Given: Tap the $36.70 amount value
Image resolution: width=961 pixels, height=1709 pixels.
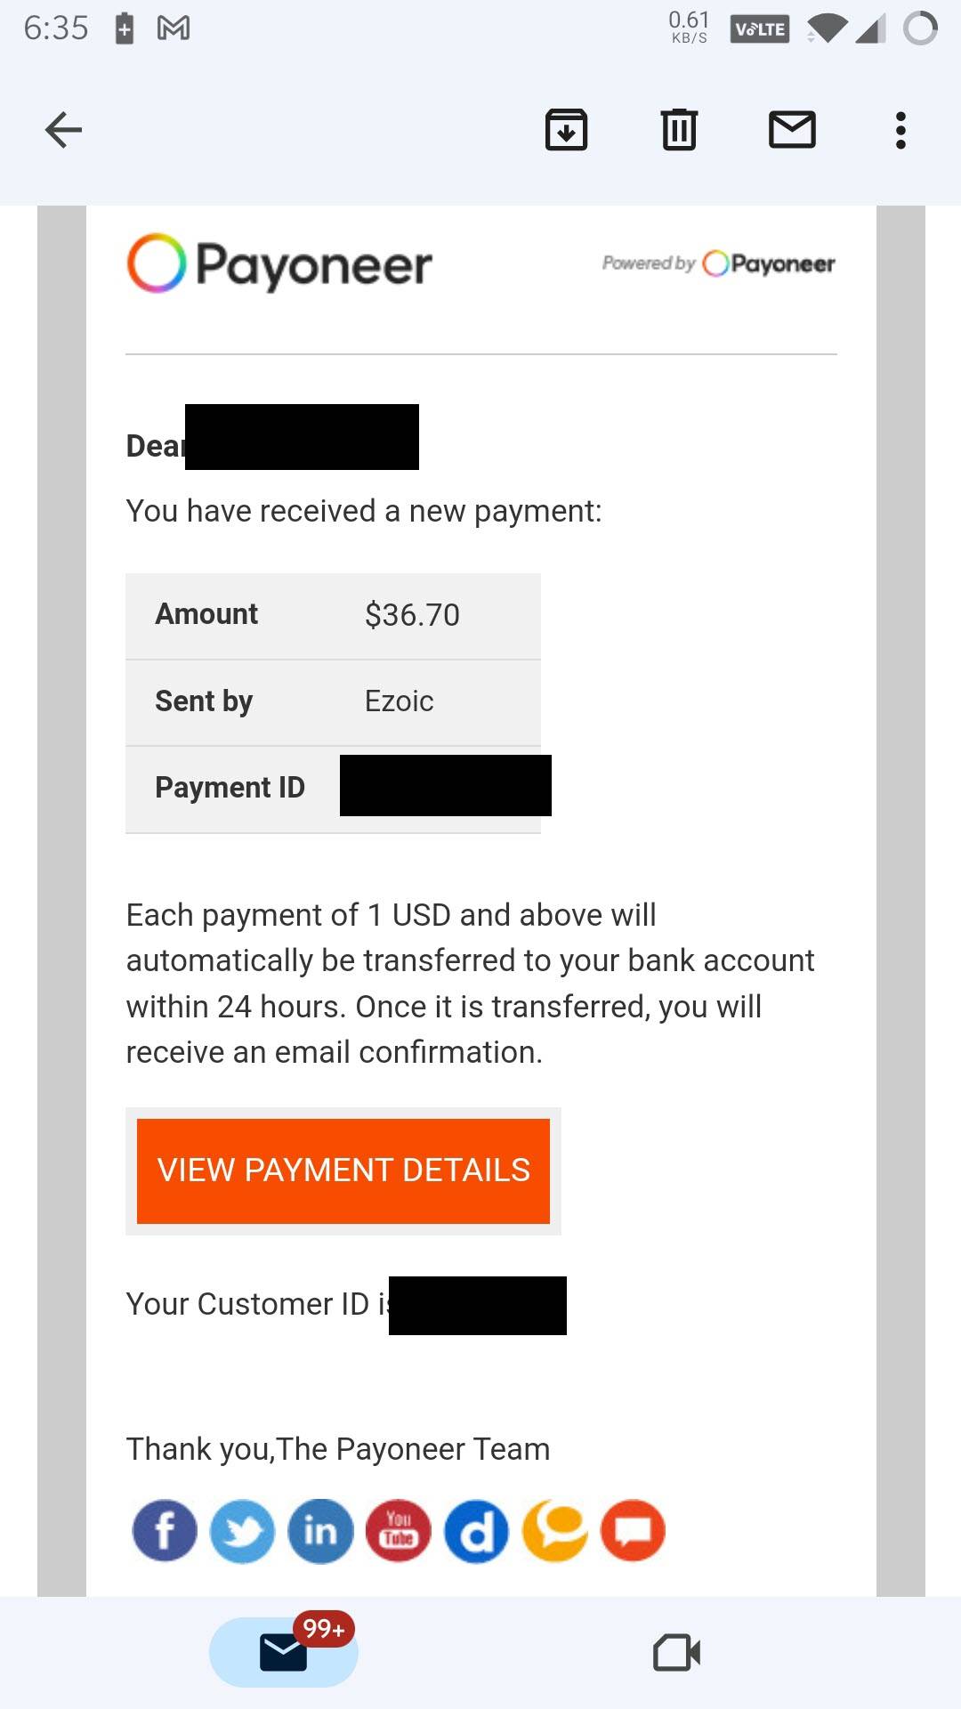Looking at the screenshot, I should coord(412,615).
